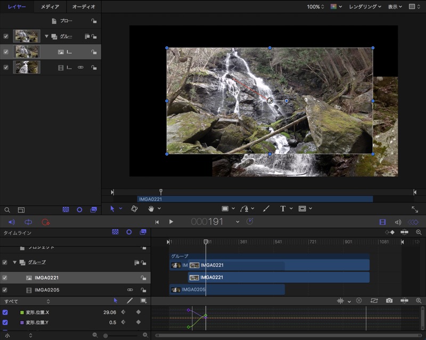Open the layers panel search
This screenshot has height=340, width=426.
pos(7,210)
